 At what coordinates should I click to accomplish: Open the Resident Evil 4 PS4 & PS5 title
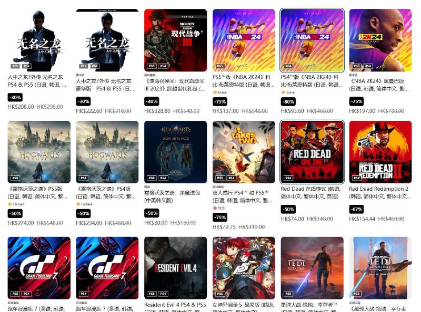click(x=175, y=305)
